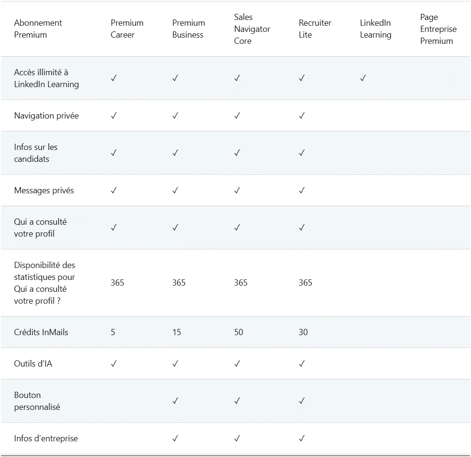Image resolution: width=471 pixels, height=457 pixels.
Task: Click LinkedIn Learning checkmark in Accès illimité row
Action: [x=363, y=78]
